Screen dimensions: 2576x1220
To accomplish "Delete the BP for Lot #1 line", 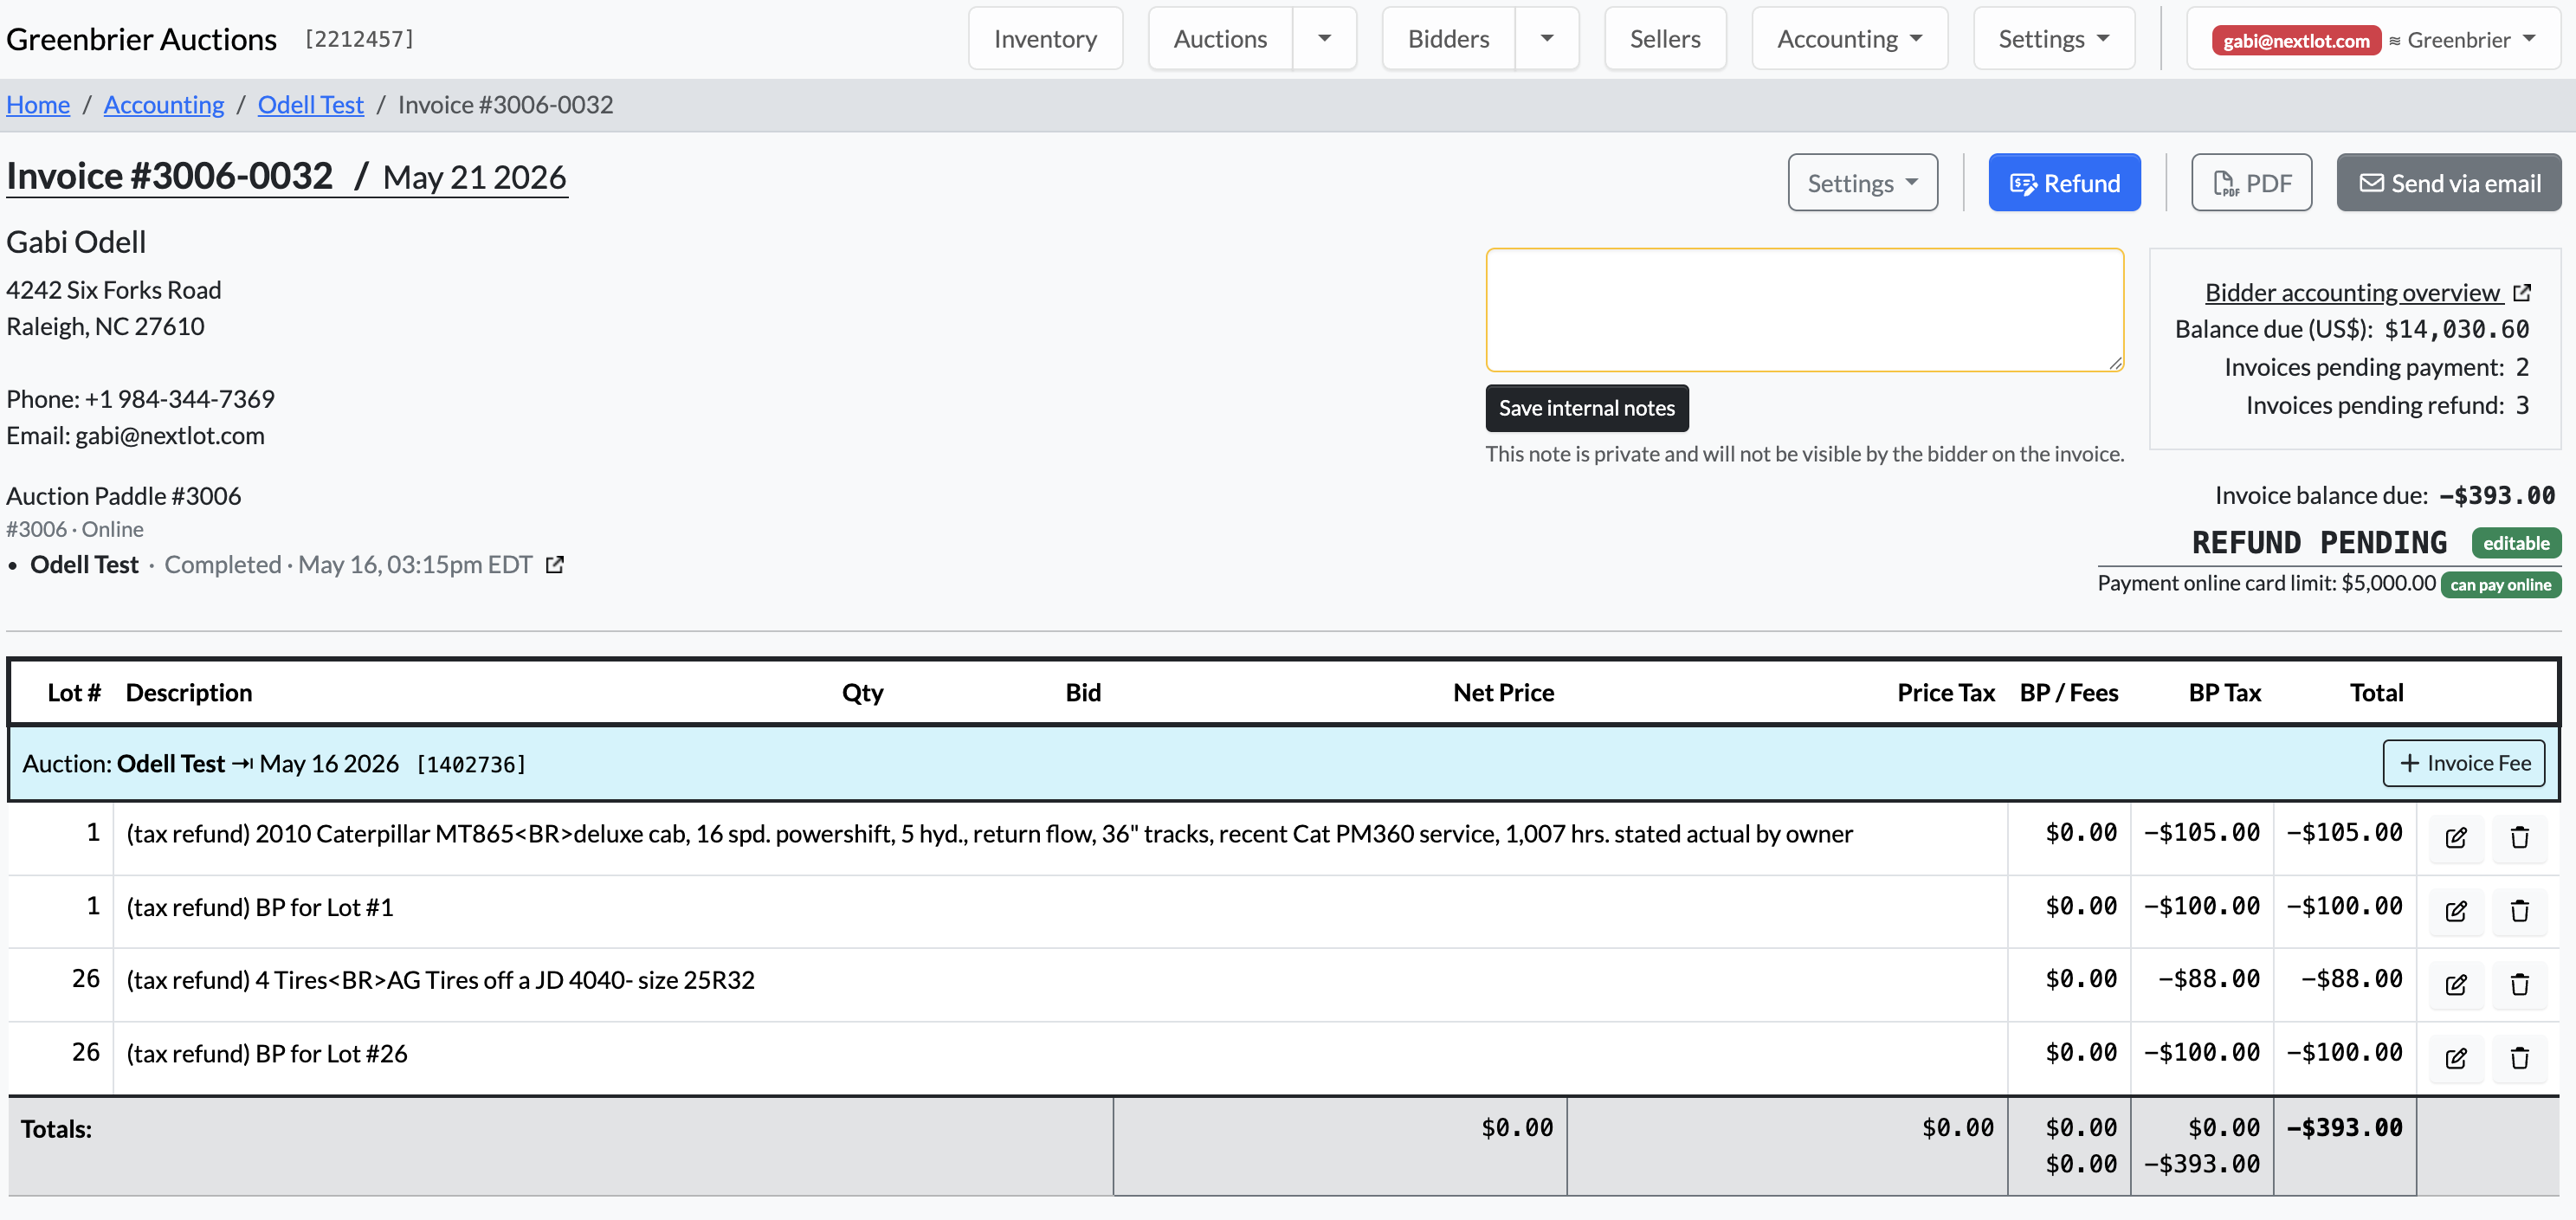I will pyautogui.click(x=2519, y=911).
